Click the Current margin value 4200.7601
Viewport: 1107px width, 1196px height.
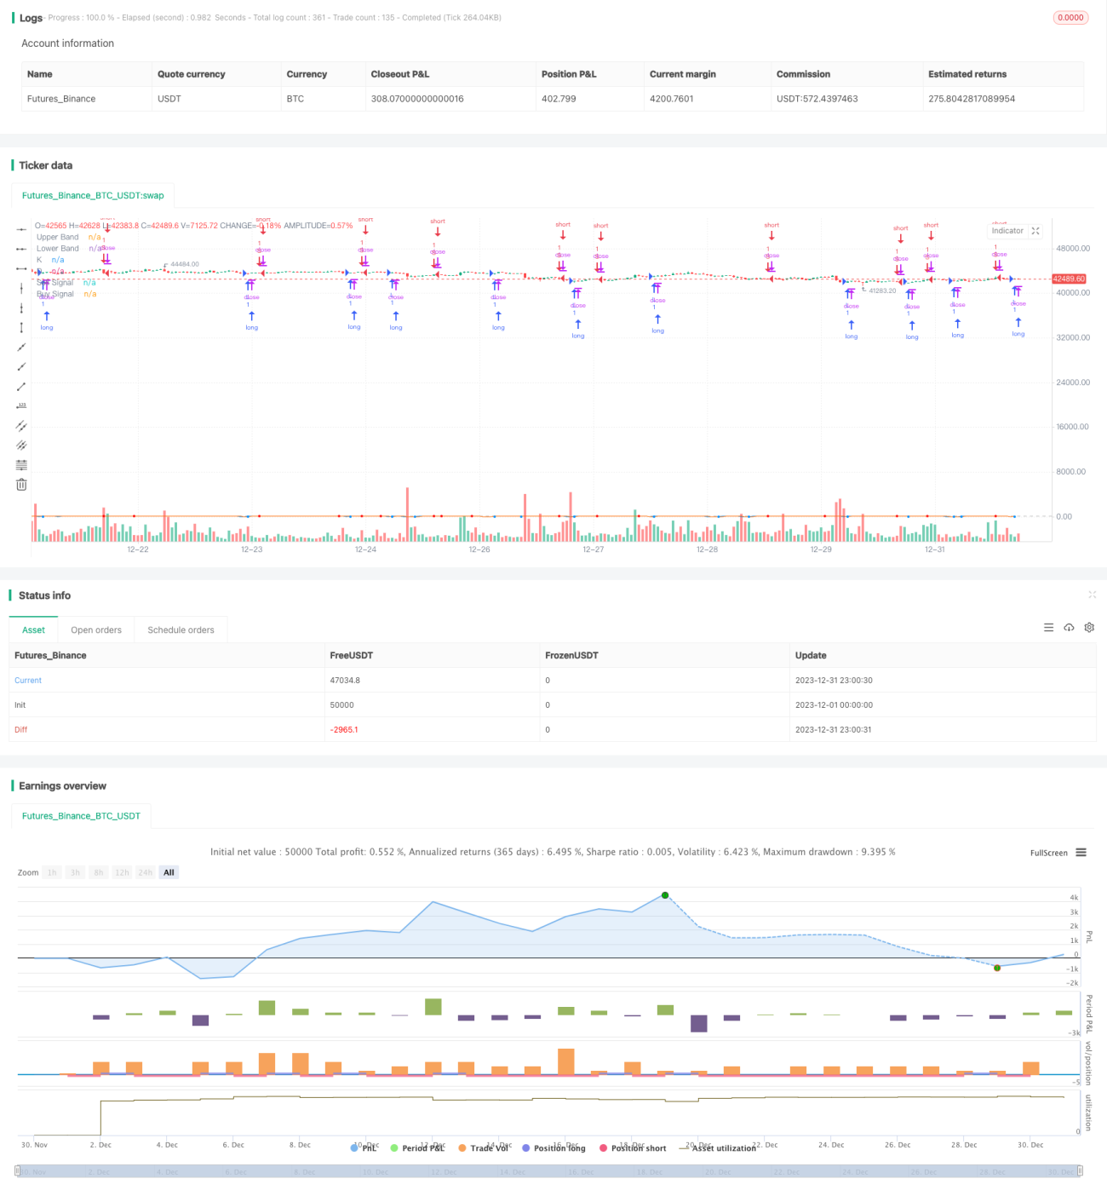coord(672,99)
